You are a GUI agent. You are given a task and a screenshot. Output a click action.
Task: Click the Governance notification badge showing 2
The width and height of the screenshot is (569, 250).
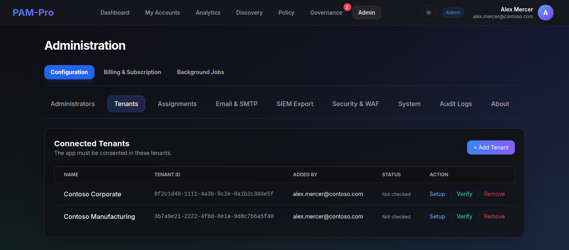click(x=347, y=7)
